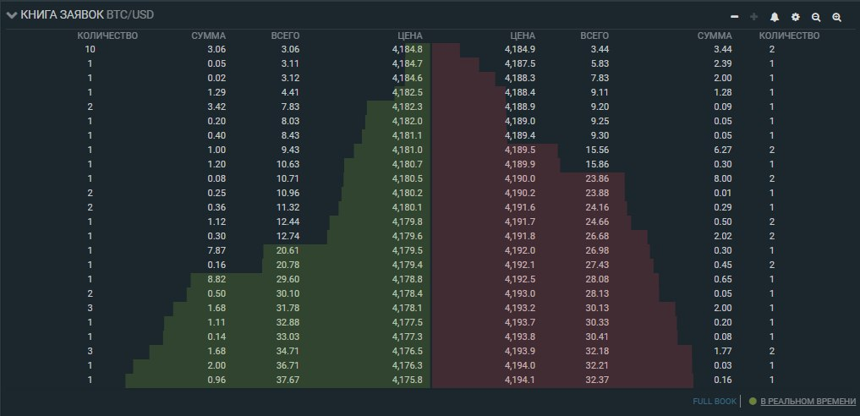The image size is (860, 416).
Task: Open order book settings gear icon
Action: pyautogui.click(x=795, y=17)
